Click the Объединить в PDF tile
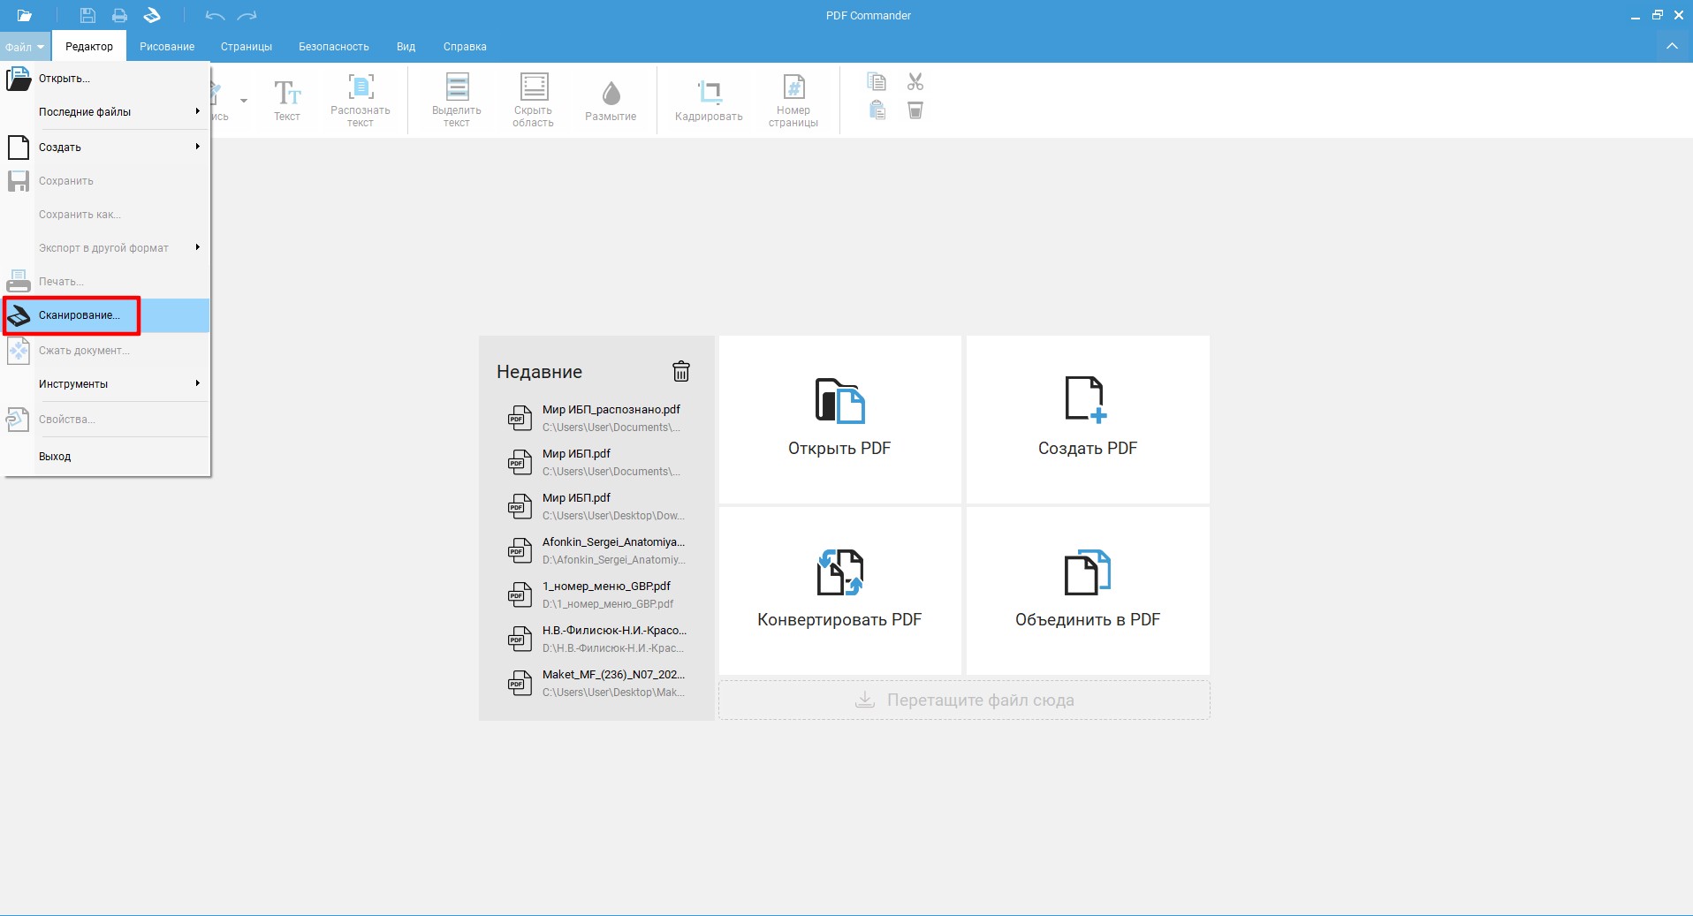 coord(1088,590)
